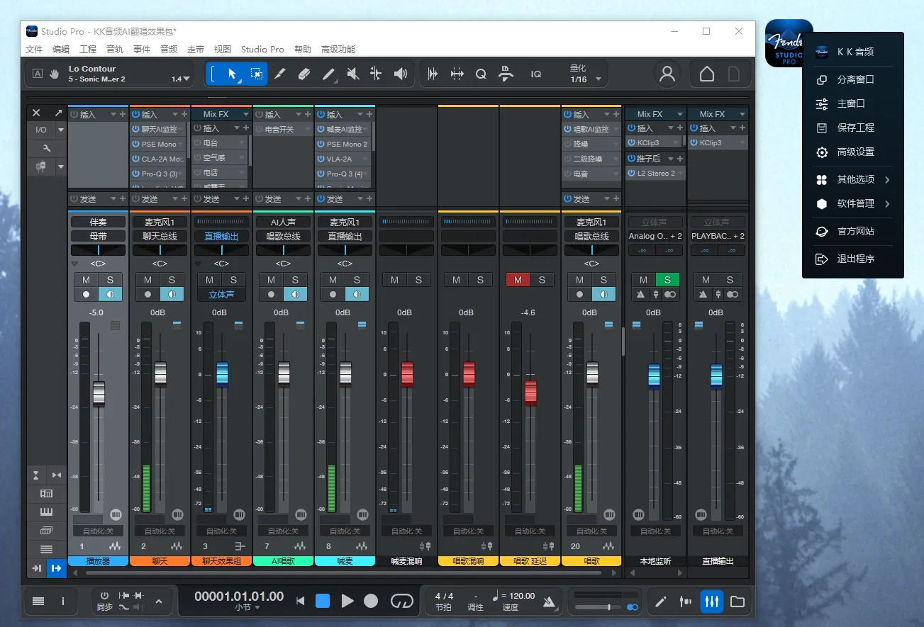Select the Eraser tool
924x627 pixels.
click(304, 74)
